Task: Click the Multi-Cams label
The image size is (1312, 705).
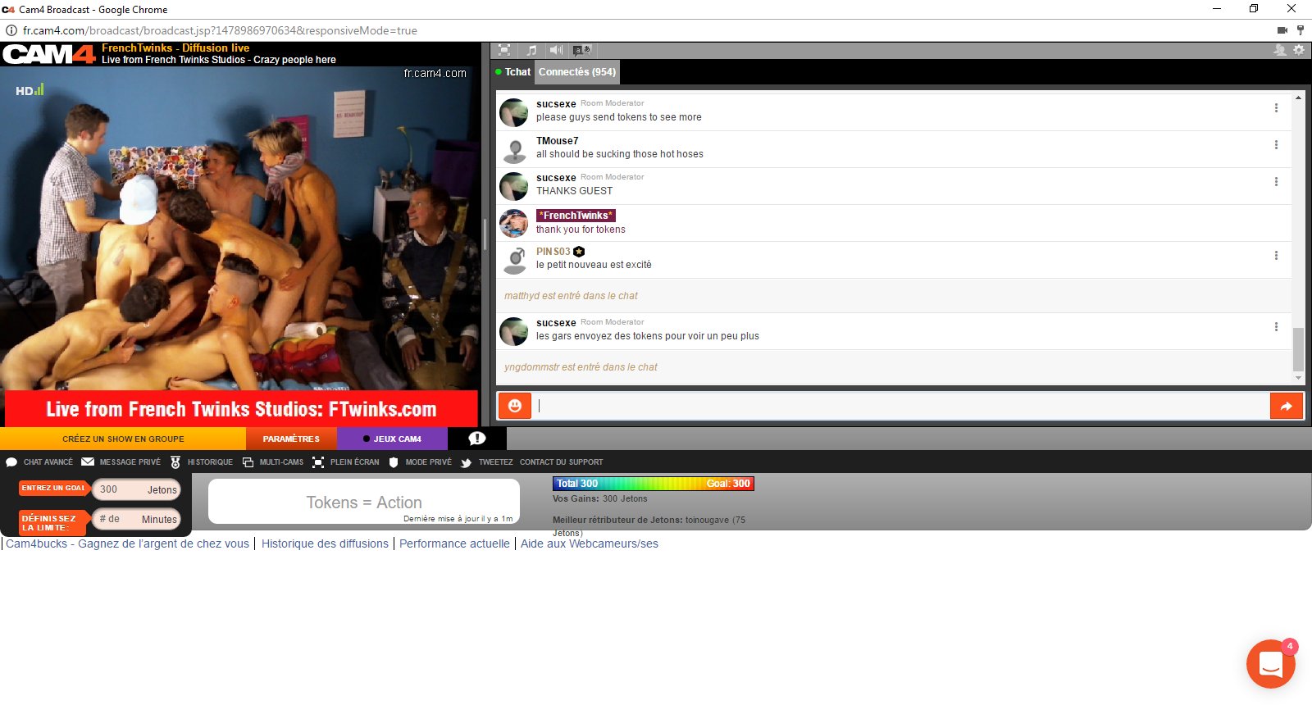Action: [281, 462]
